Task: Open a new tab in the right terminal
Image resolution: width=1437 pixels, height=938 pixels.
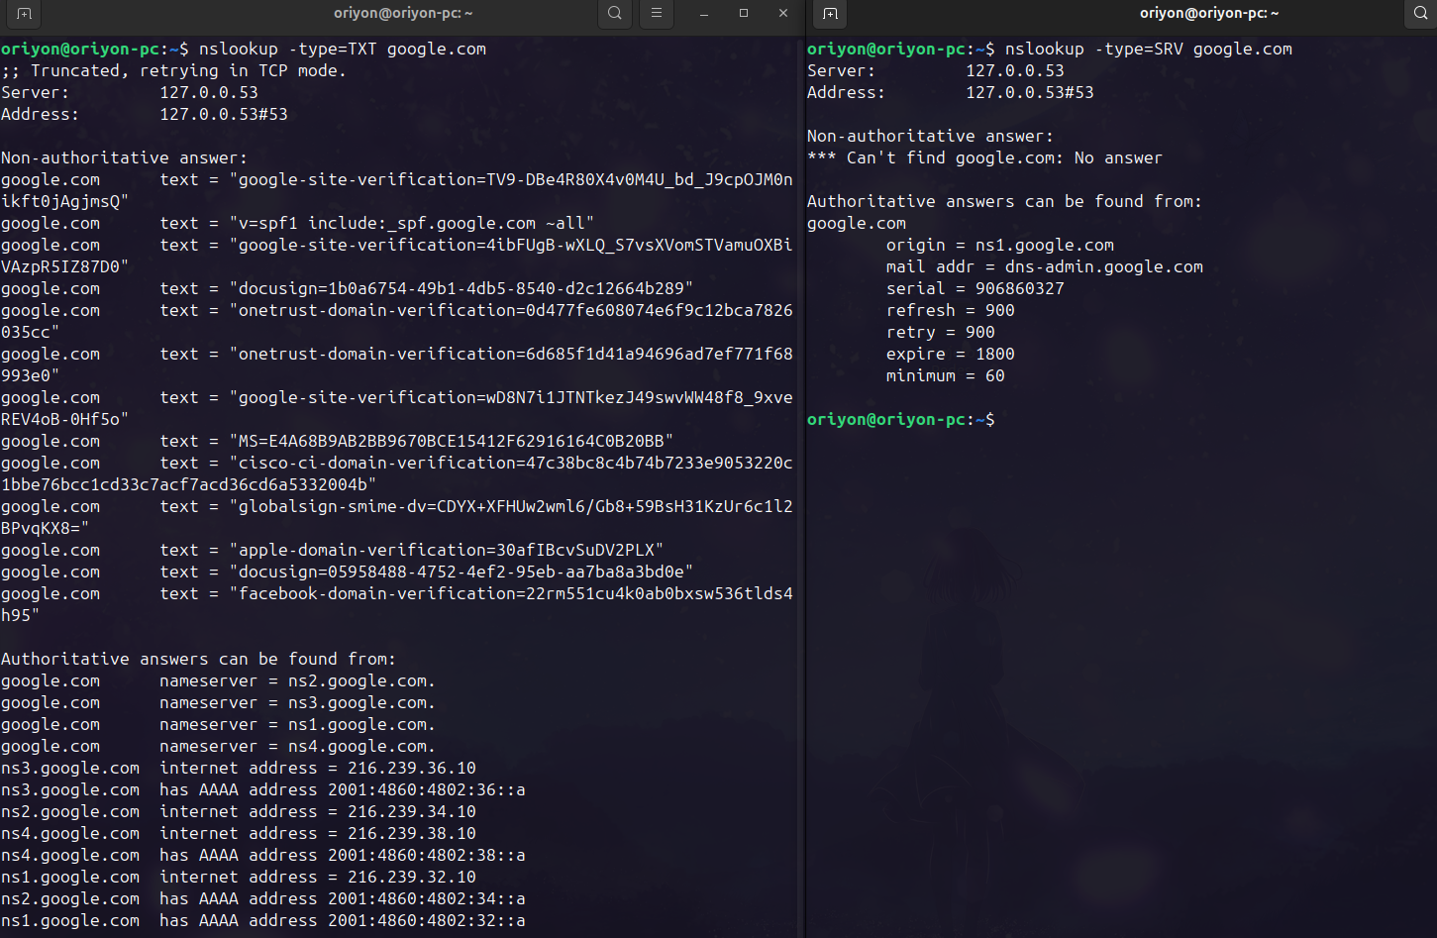Action: click(x=830, y=14)
